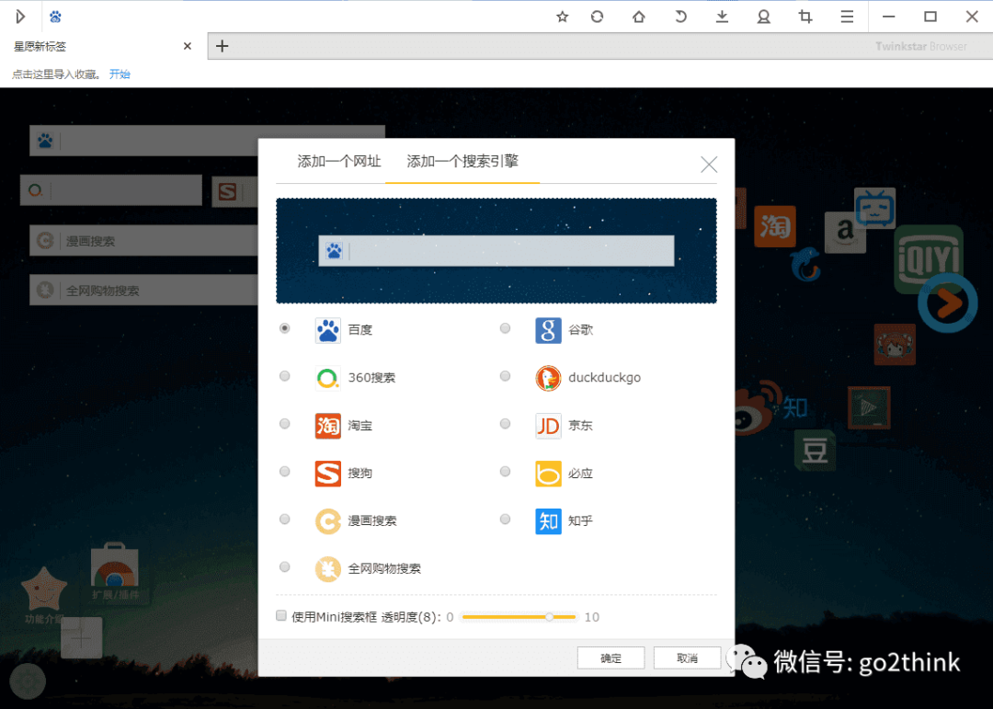
Task: Open the background Taobao 淘 shortcut
Action: pyautogui.click(x=774, y=227)
